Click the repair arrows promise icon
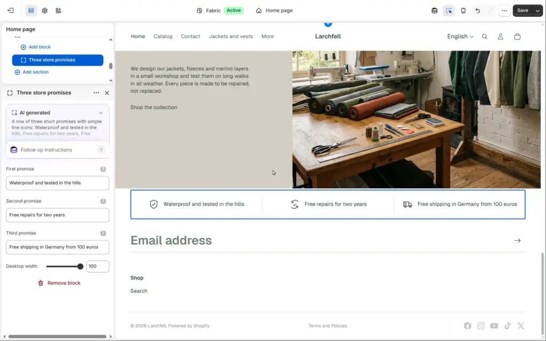 [x=294, y=204]
